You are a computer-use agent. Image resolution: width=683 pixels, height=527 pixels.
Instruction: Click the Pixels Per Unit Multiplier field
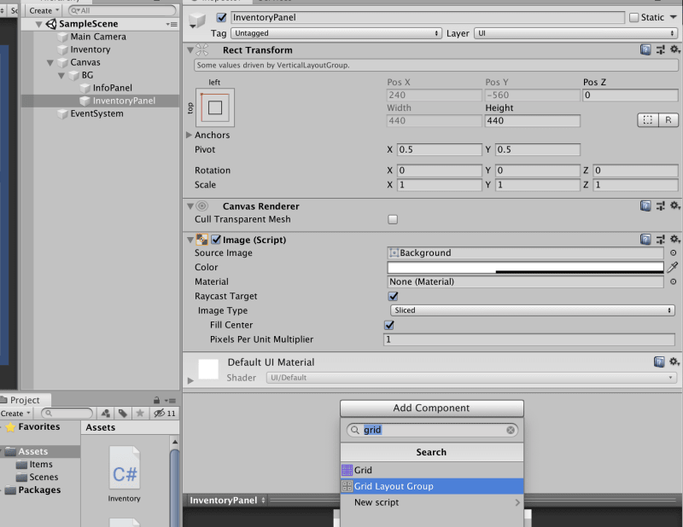(528, 339)
